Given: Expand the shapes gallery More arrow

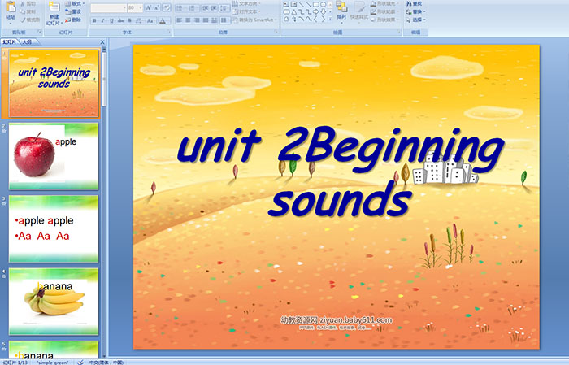Looking at the screenshot, I should tap(330, 19).
